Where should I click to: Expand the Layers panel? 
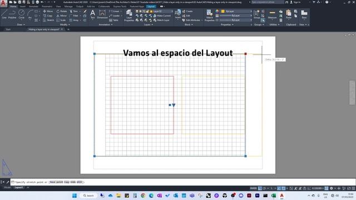(149, 24)
